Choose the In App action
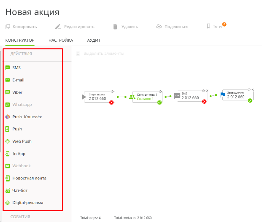Screen dimensions: 262x222 coord(19,154)
